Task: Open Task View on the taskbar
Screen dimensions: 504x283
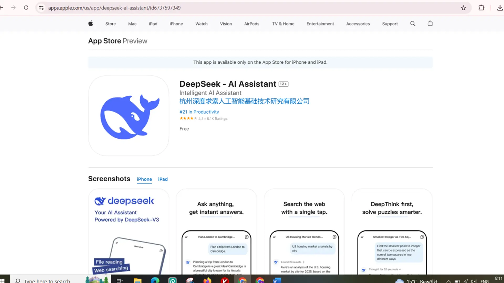Action: [x=120, y=281]
